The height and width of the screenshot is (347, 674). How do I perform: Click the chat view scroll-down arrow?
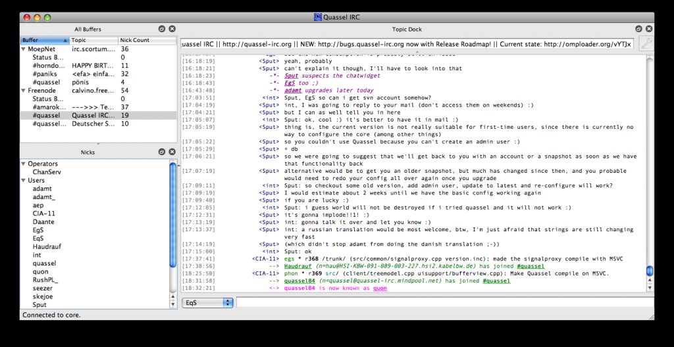click(650, 288)
